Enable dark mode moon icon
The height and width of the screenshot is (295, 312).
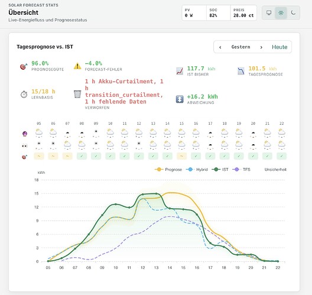click(293, 13)
